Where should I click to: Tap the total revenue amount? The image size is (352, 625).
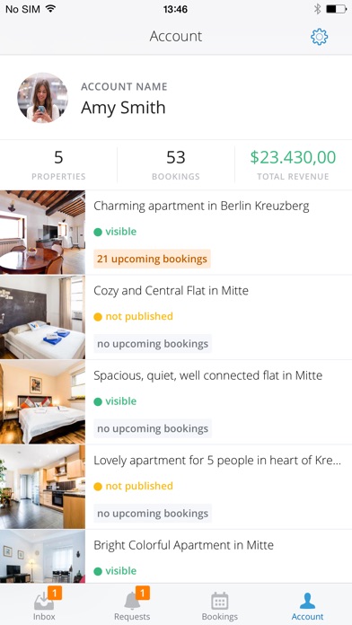pos(293,157)
